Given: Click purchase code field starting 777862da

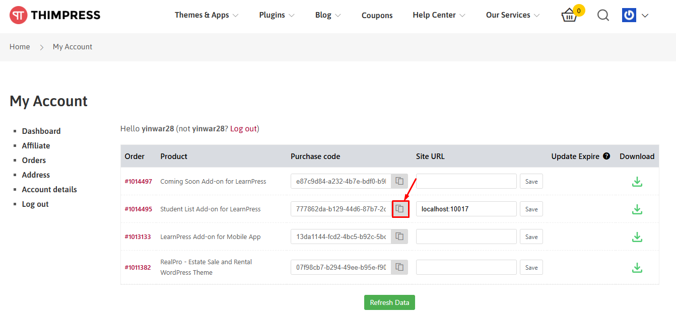Looking at the screenshot, I should pyautogui.click(x=341, y=209).
